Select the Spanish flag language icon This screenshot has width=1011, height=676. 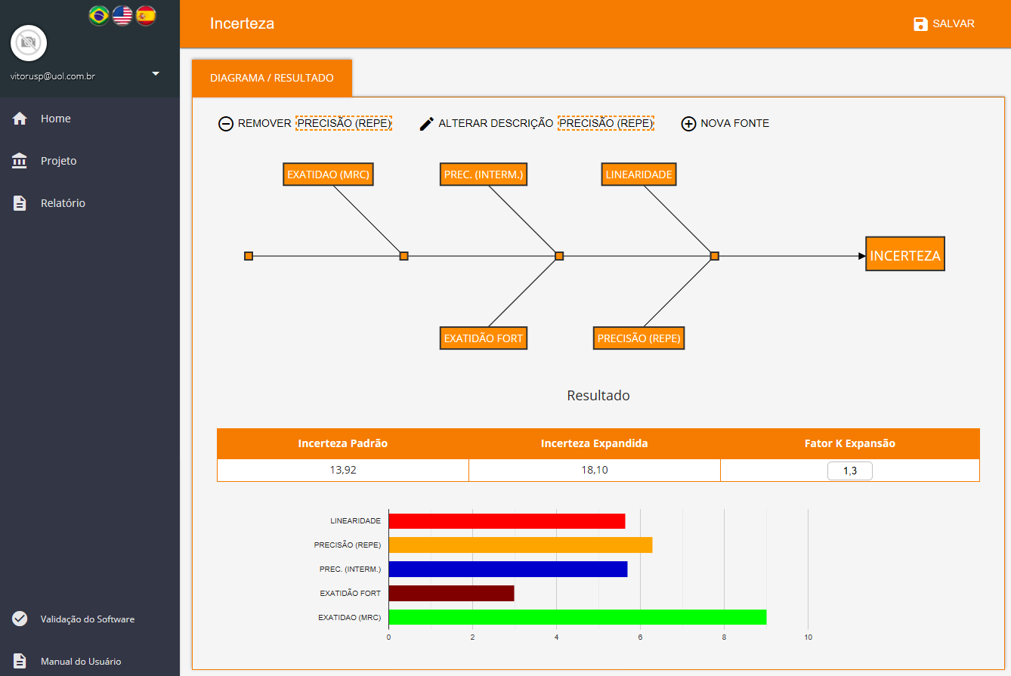[146, 15]
